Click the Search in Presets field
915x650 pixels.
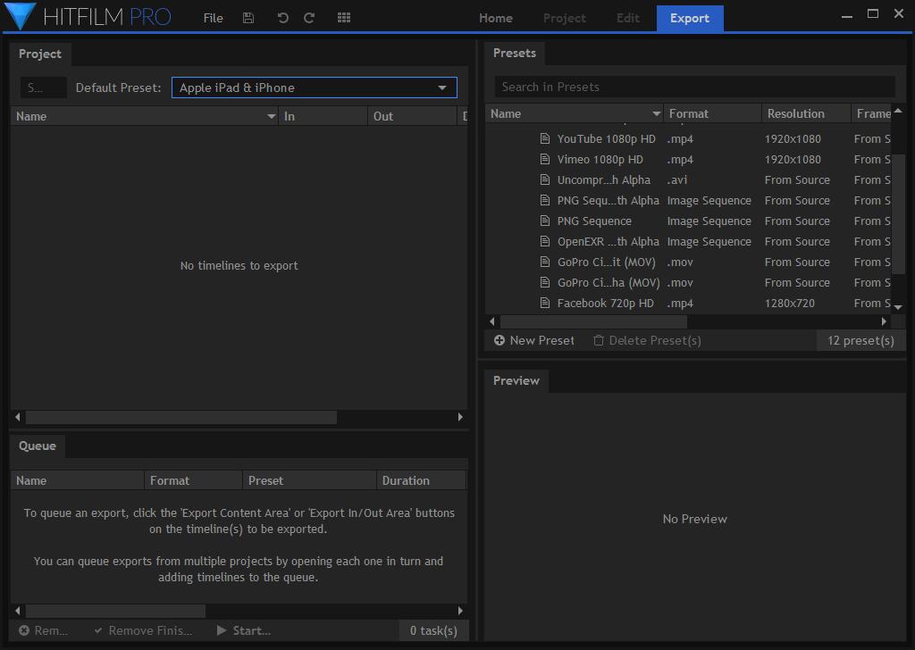[x=694, y=87]
